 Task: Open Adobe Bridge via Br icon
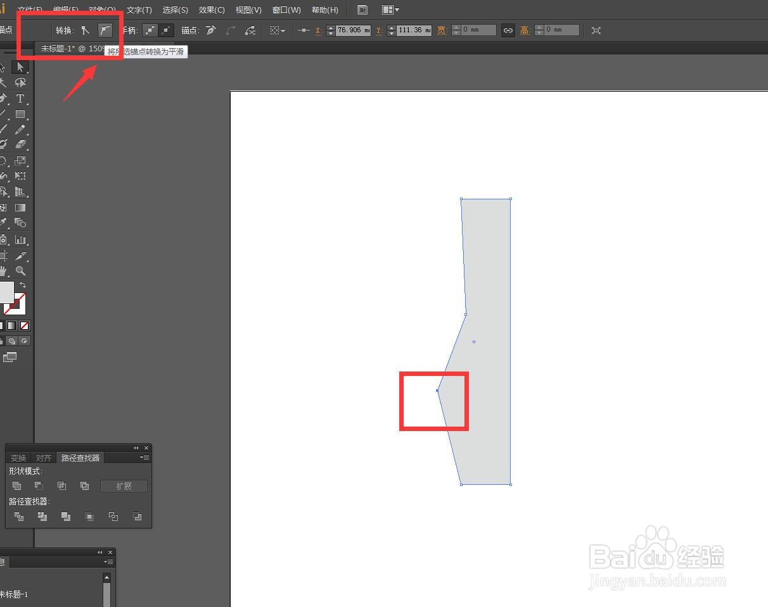click(x=362, y=9)
